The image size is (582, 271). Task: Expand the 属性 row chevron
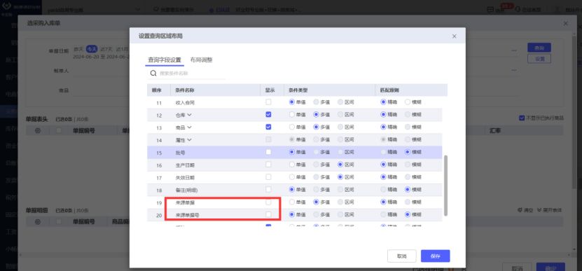tap(189, 139)
